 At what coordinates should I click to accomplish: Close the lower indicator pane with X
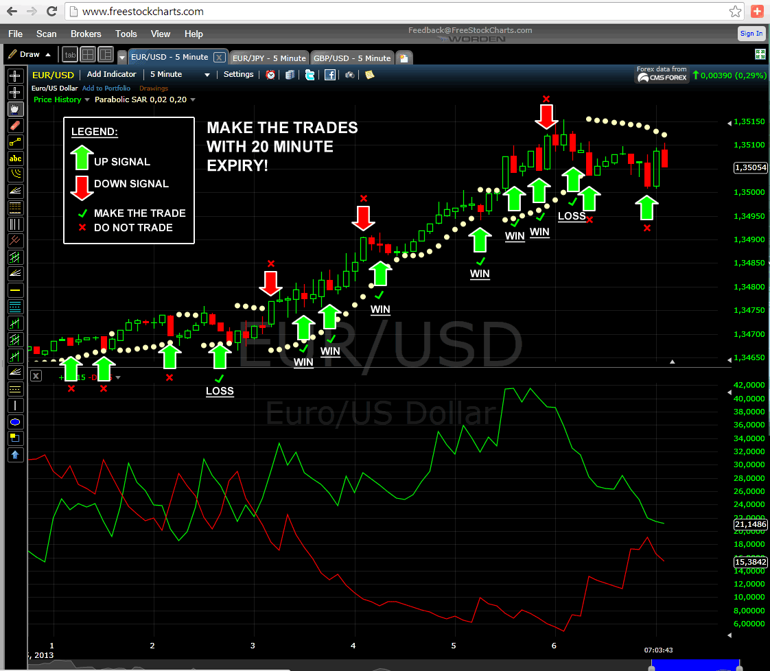[x=36, y=377]
